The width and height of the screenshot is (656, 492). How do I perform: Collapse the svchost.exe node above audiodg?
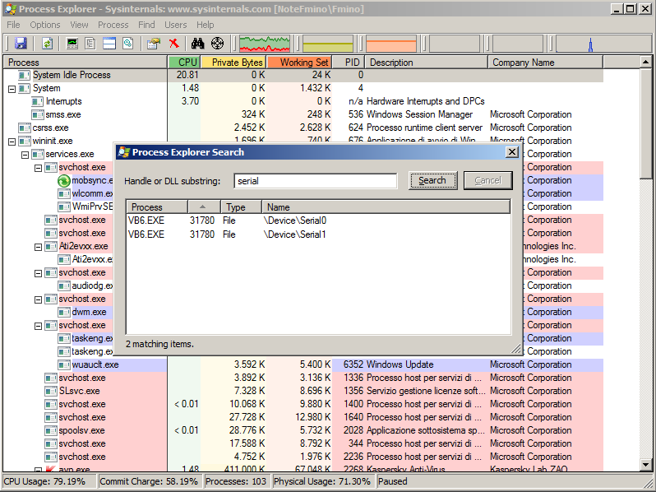coord(38,273)
